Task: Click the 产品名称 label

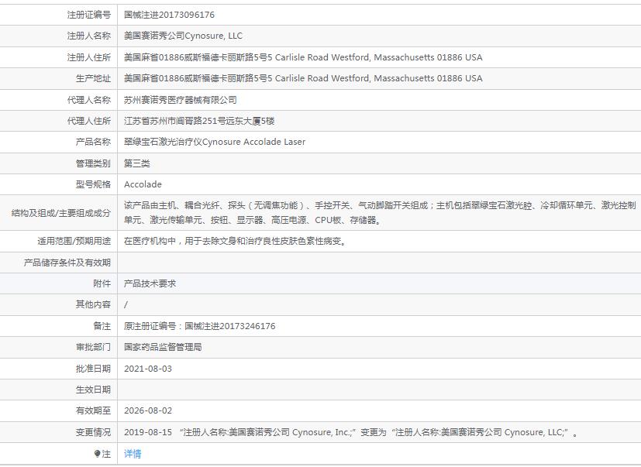Action: 93,142
